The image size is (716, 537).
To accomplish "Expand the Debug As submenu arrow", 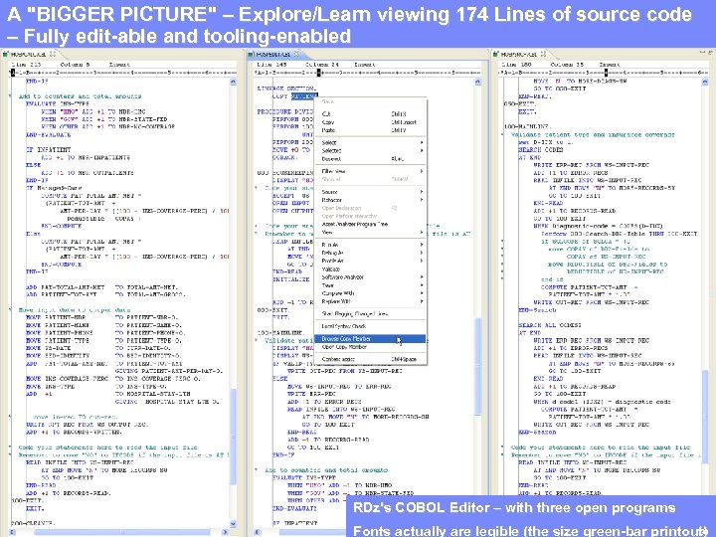I will pyautogui.click(x=422, y=253).
